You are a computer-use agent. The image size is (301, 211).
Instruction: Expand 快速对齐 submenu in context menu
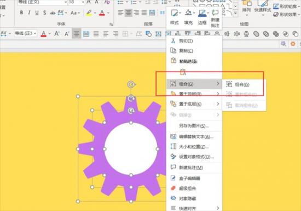click(x=194, y=208)
